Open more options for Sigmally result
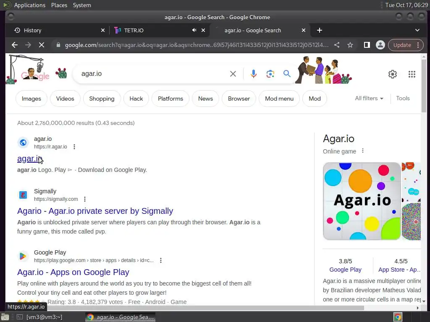 click(85, 199)
